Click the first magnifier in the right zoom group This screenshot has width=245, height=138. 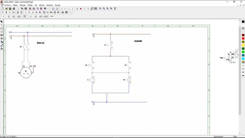tap(100, 8)
